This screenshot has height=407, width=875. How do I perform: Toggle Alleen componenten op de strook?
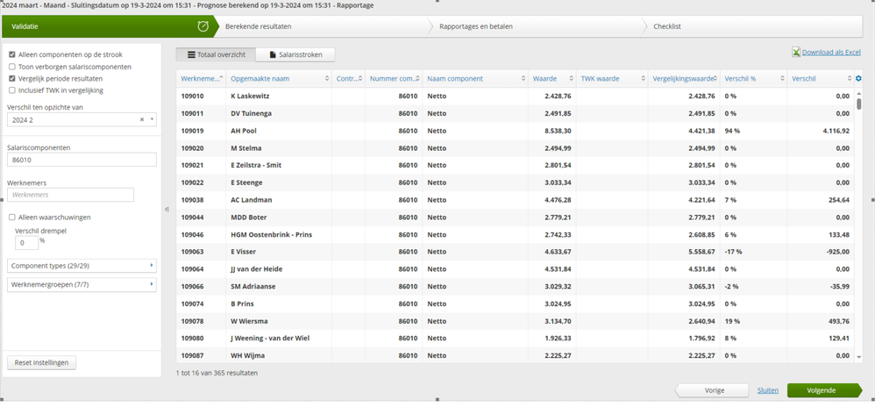12,54
